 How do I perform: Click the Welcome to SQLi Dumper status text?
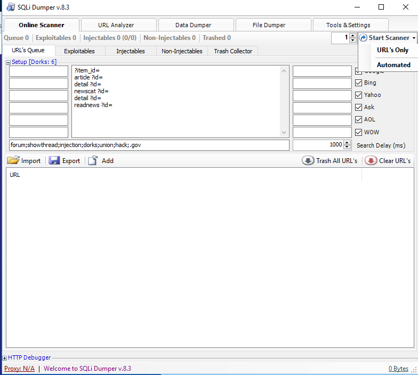87,369
